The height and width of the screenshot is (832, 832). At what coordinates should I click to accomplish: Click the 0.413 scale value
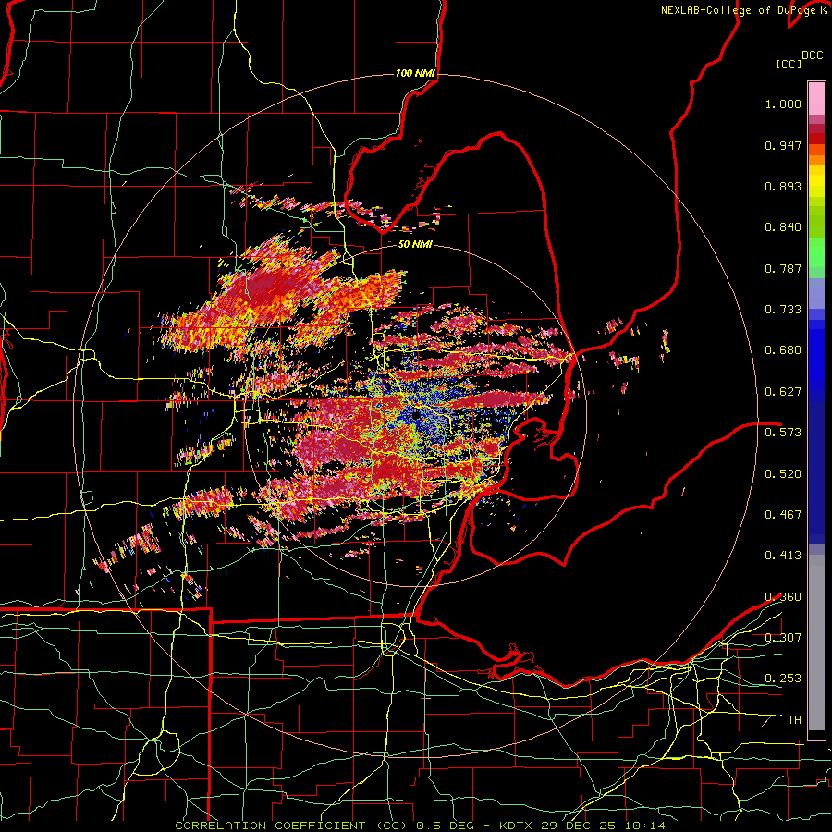[x=783, y=556]
